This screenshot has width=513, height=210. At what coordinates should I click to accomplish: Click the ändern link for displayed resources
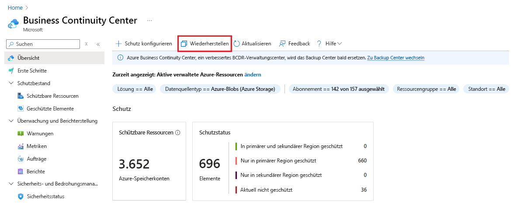(253, 75)
